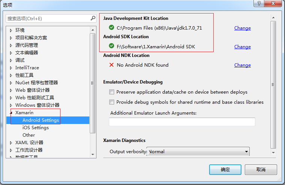Click the settings pane scrollbar down arrow
285x185 pixels.
pos(273,152)
